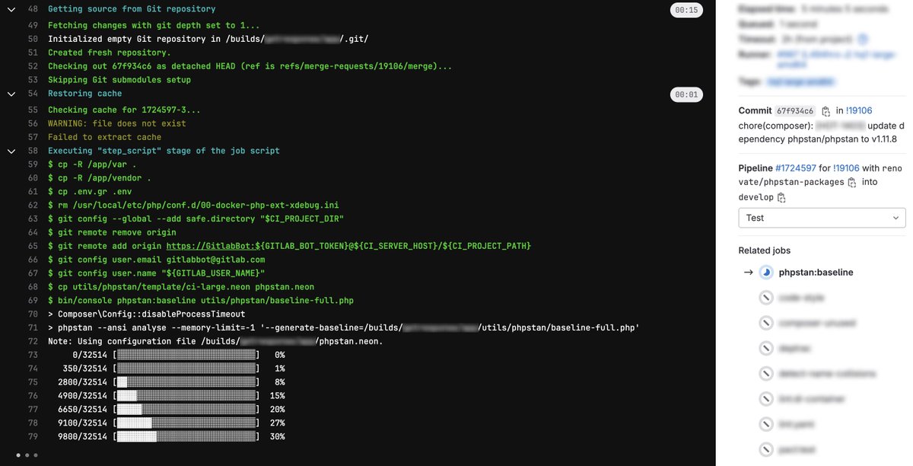
Task: Click line number 65 in the log
Action: [x=32, y=246]
